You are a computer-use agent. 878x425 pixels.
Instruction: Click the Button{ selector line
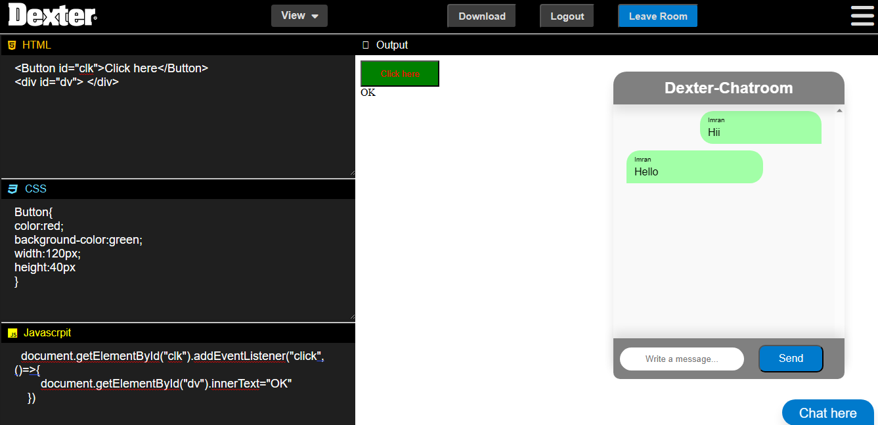33,213
